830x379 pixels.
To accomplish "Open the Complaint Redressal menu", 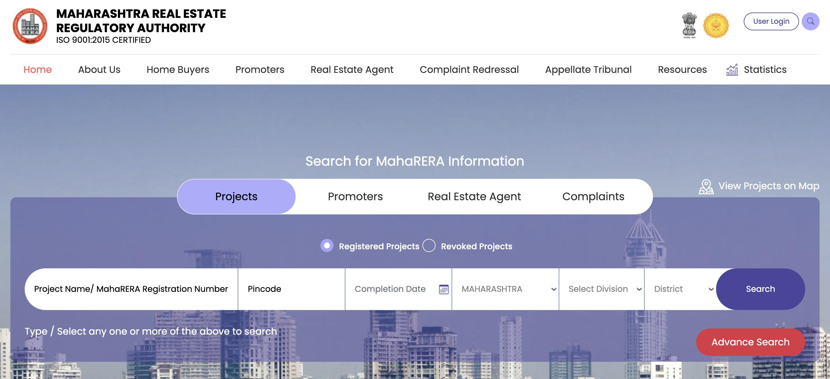I will 469,70.
